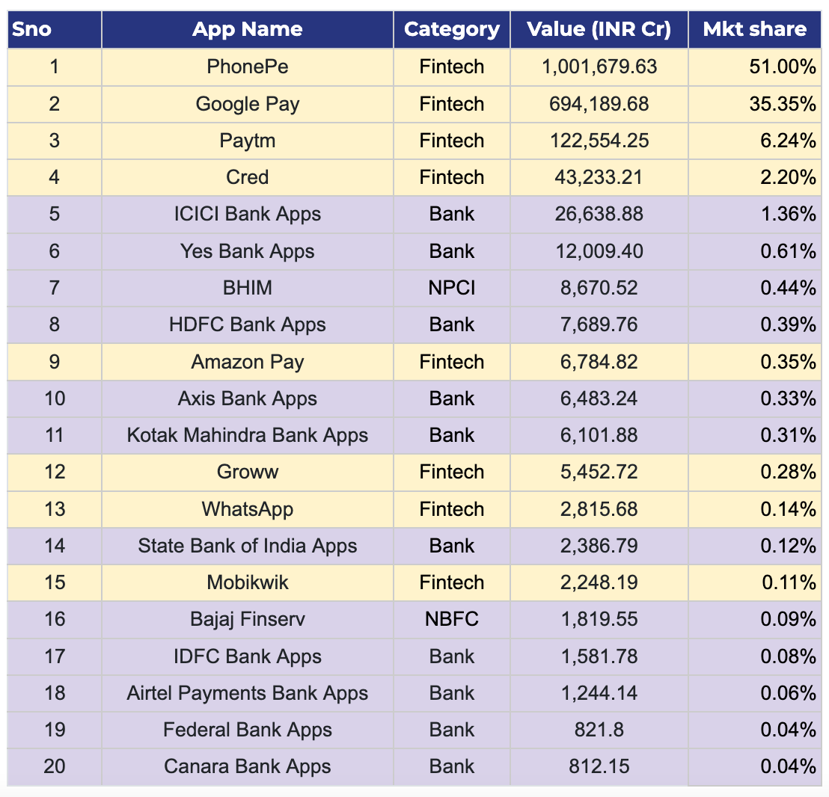Select the BHIM app name cell

point(248,288)
